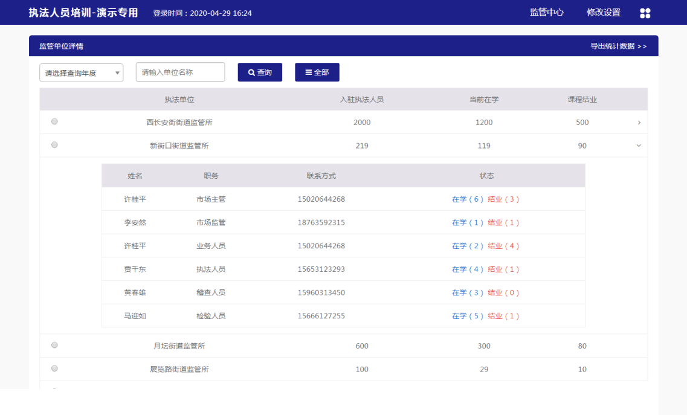The height and width of the screenshot is (415, 687).
Task: Click phone number 18763592315
Action: coord(321,223)
